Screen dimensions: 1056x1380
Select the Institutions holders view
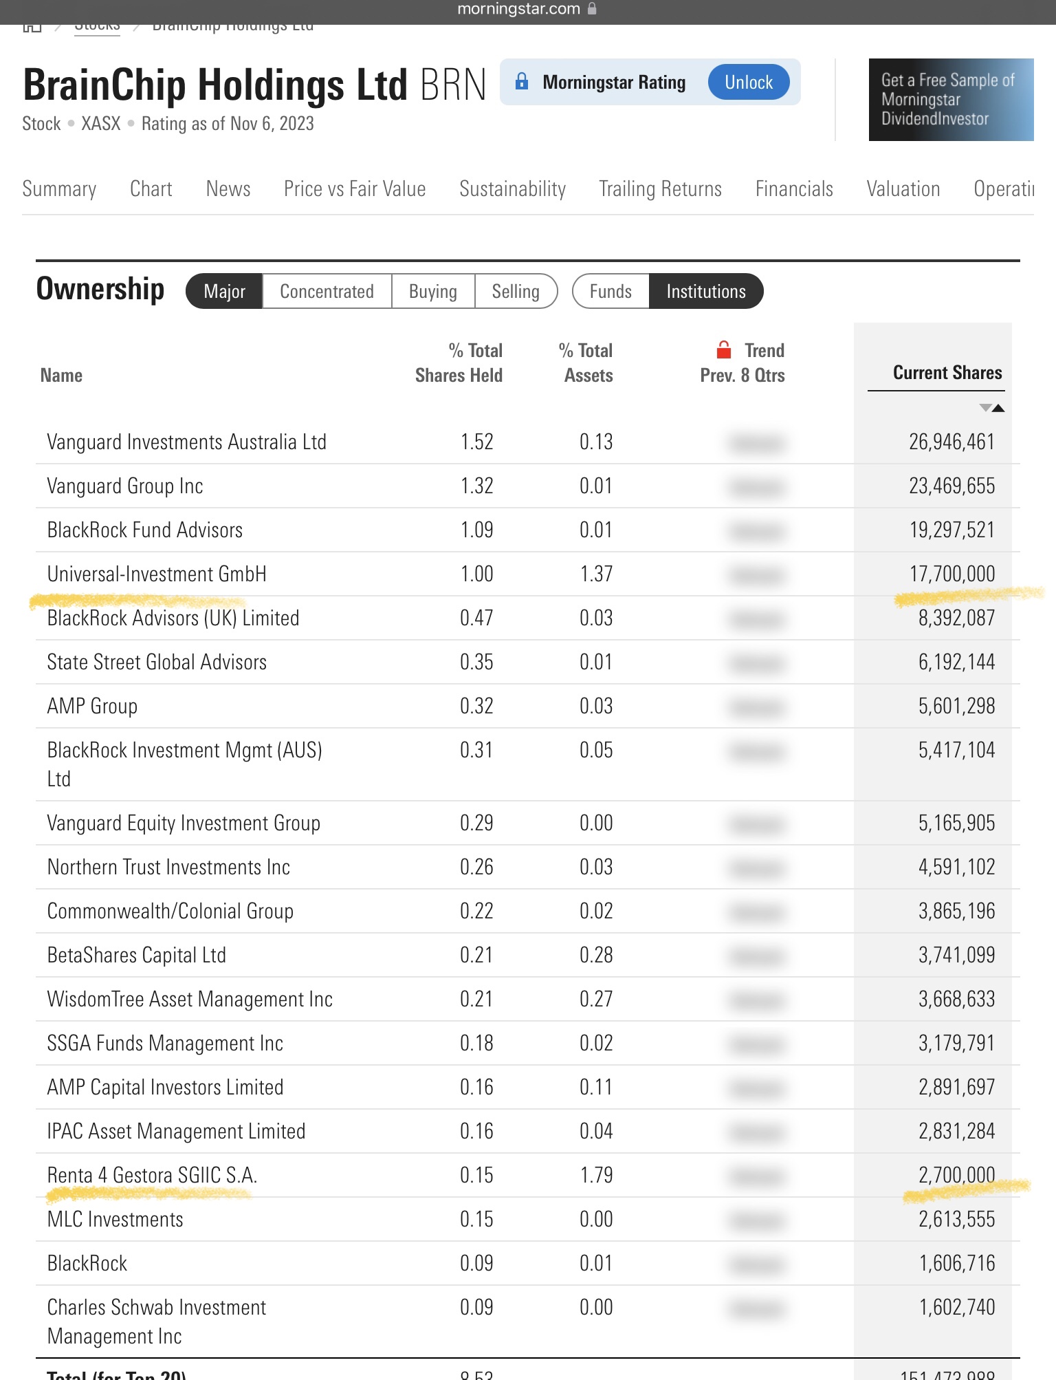[x=705, y=292]
